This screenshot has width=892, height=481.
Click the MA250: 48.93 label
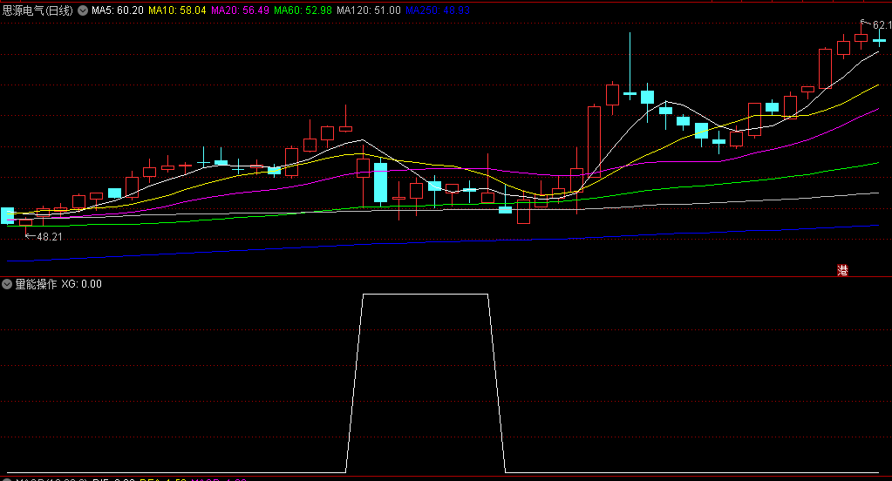[438, 10]
